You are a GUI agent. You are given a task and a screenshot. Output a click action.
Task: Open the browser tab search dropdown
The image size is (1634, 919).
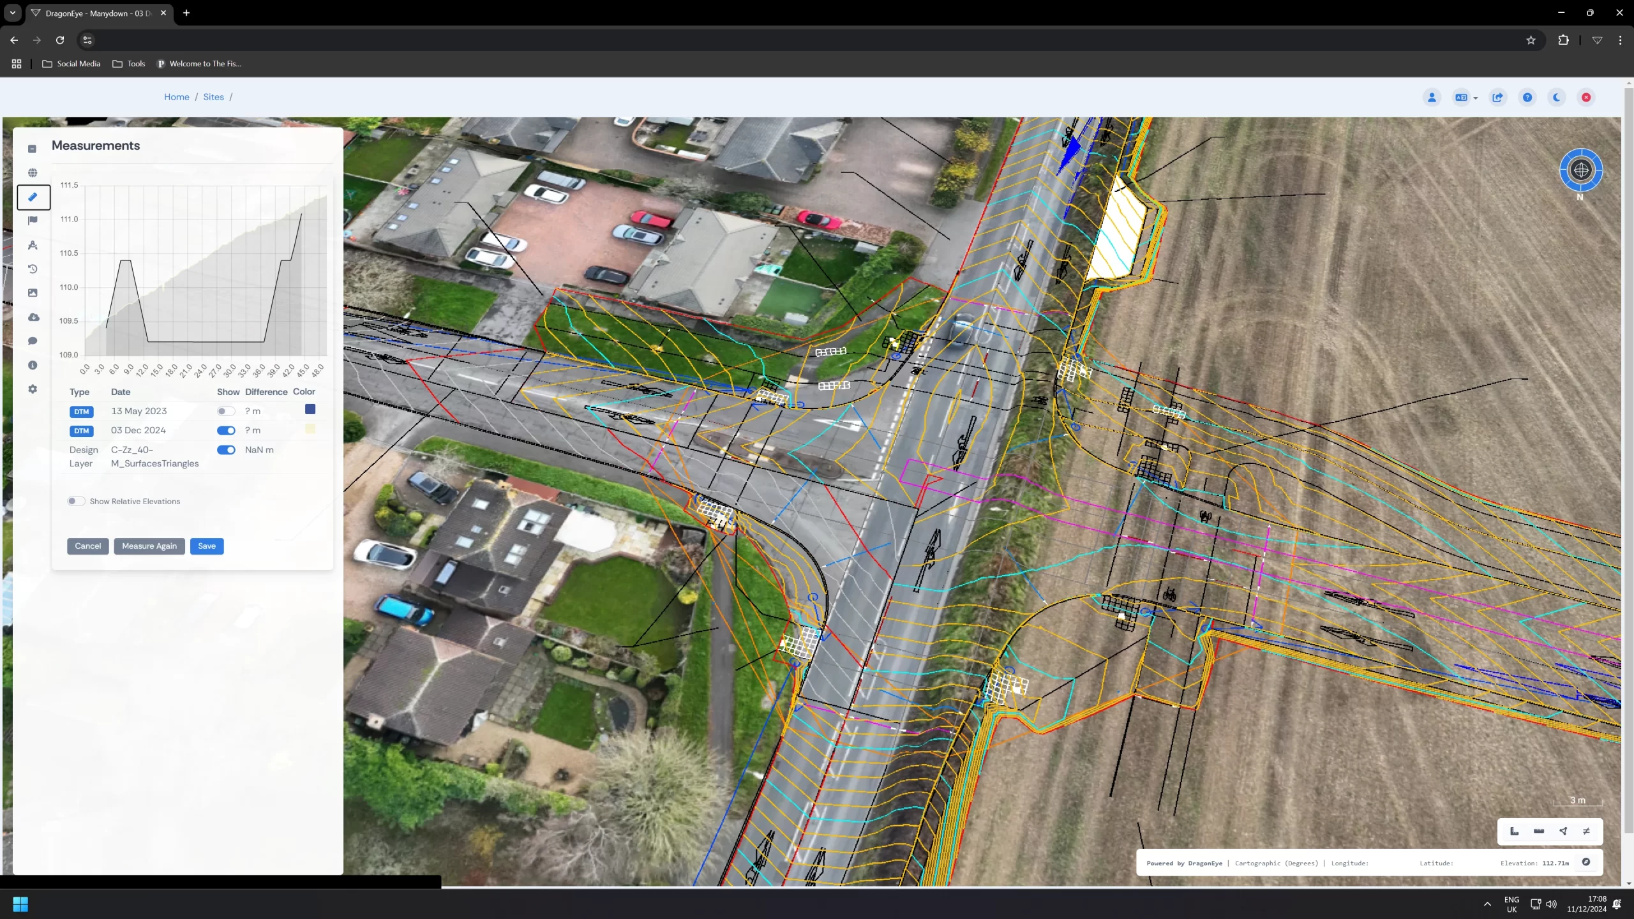(13, 13)
